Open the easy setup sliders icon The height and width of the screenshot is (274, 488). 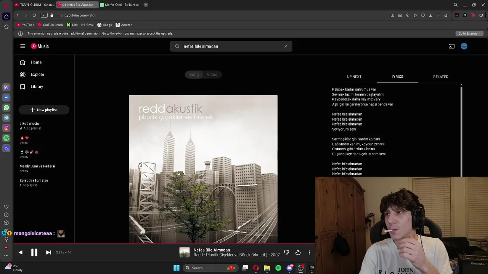pos(438,15)
